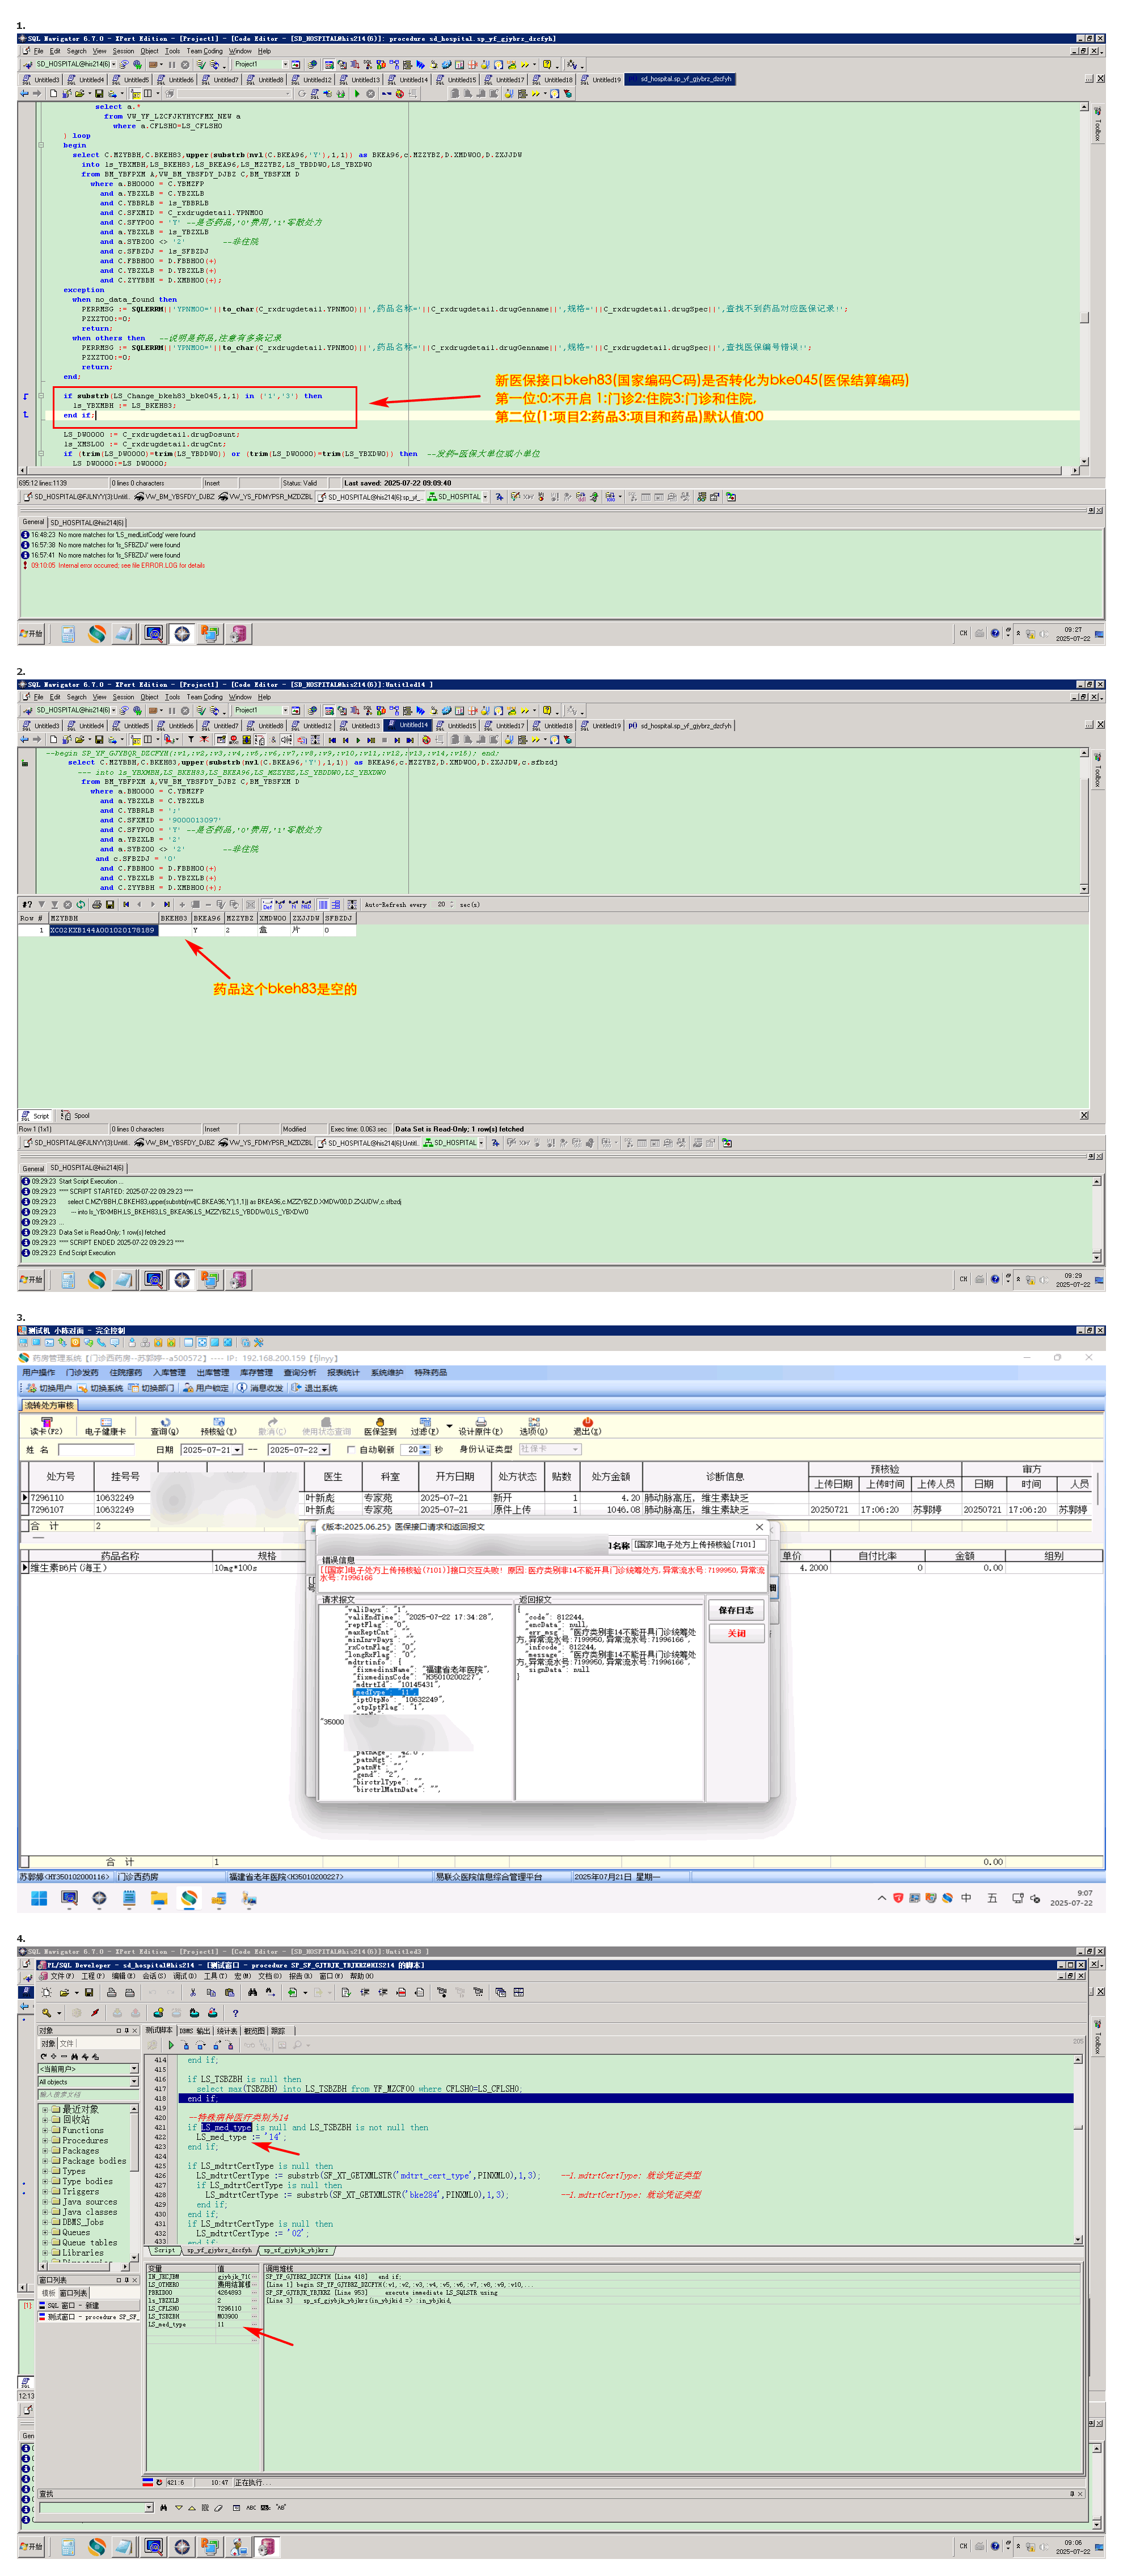The height and width of the screenshot is (2576, 1123).
Task: Select the 文件 tab in object browser
Action: tap(67, 2043)
